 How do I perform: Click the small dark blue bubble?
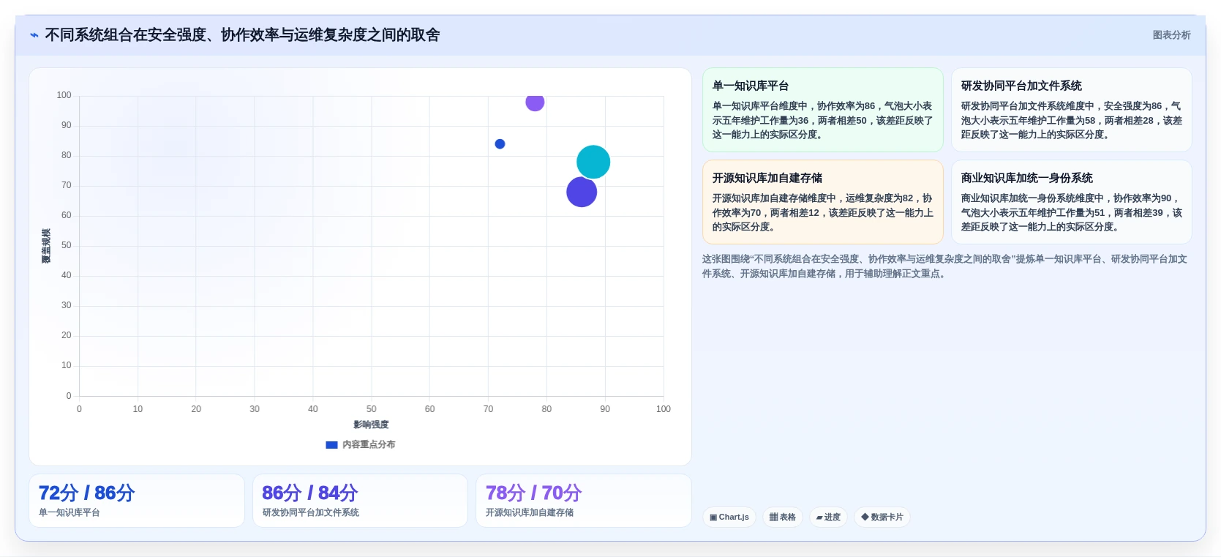[x=500, y=144]
